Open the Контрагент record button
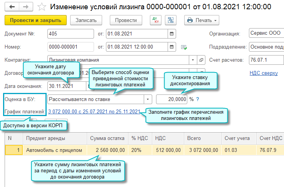This screenshot has width=284, height=187. point(202,60)
